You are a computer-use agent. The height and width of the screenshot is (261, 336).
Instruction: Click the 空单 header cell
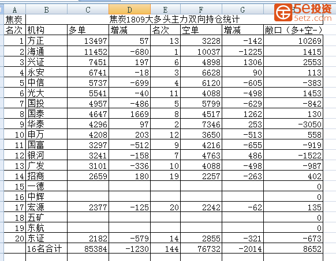click(201, 30)
